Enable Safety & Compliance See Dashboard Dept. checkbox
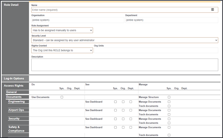Image resolution: width=223 pixels, height=138 pixels. [131, 127]
